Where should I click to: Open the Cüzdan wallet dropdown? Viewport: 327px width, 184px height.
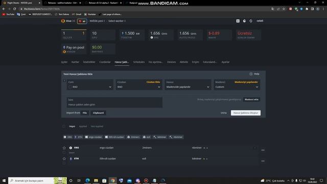138,85
